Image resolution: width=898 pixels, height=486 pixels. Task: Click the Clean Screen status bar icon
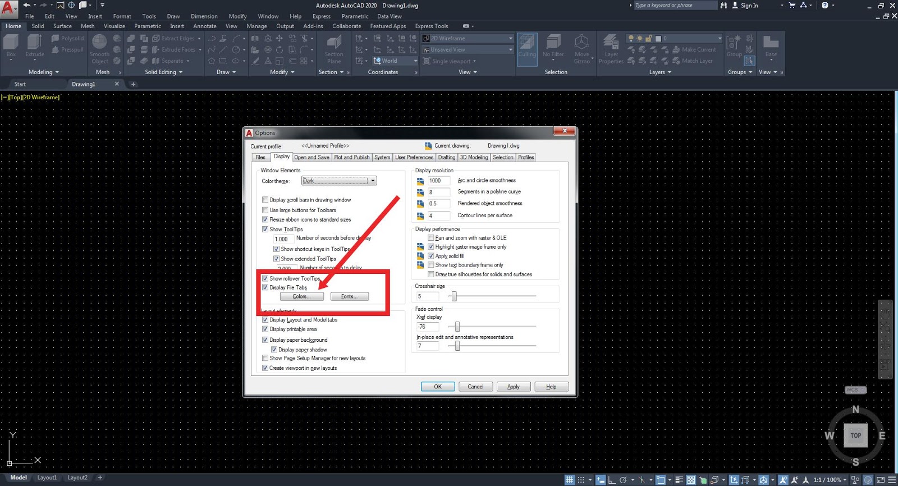(x=880, y=480)
